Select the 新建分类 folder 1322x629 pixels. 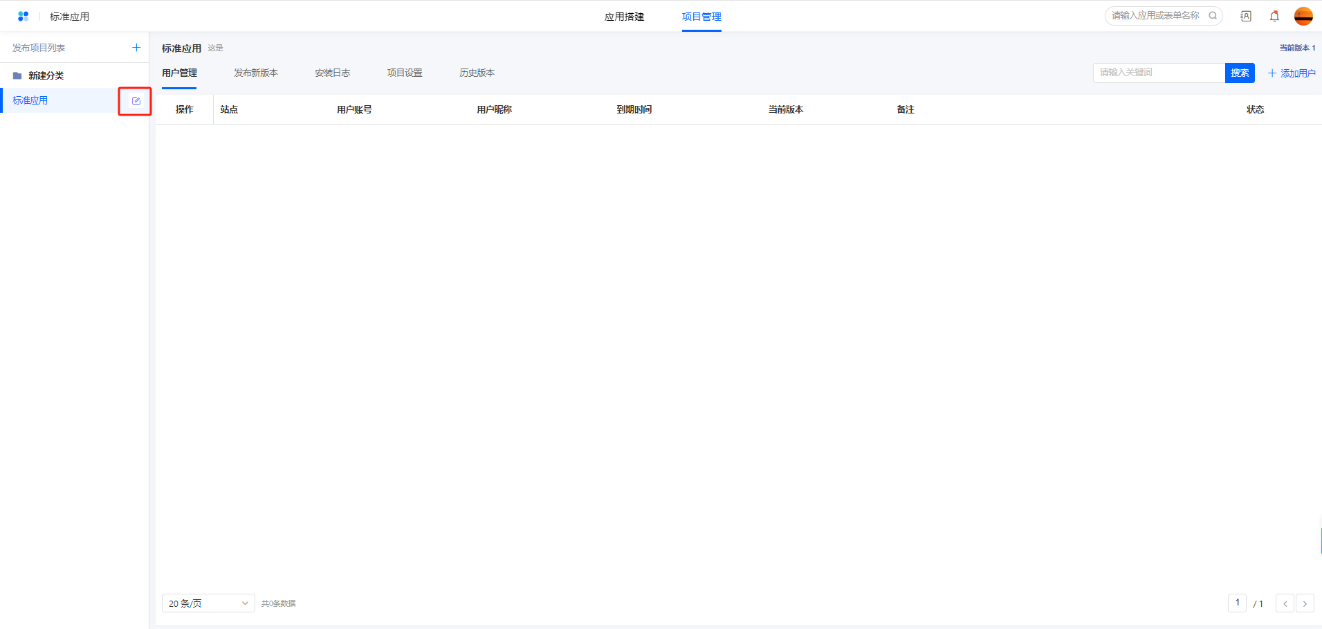click(46, 75)
